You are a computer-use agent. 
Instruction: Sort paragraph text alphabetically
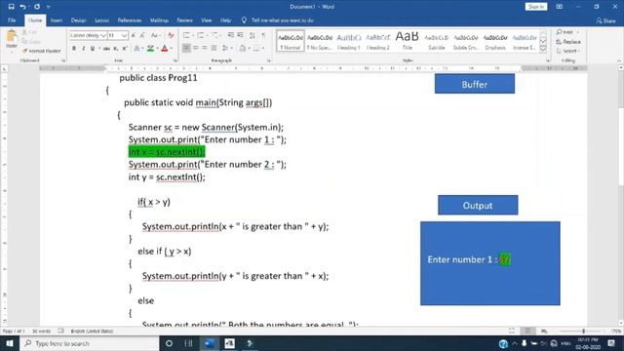point(252,35)
